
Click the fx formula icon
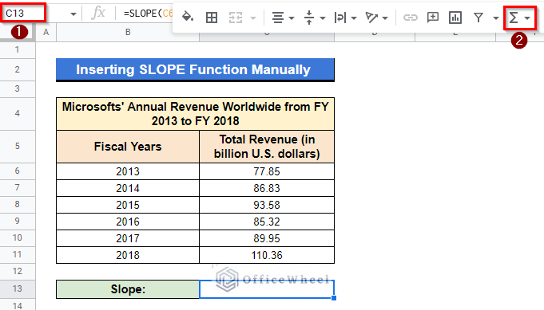click(98, 13)
